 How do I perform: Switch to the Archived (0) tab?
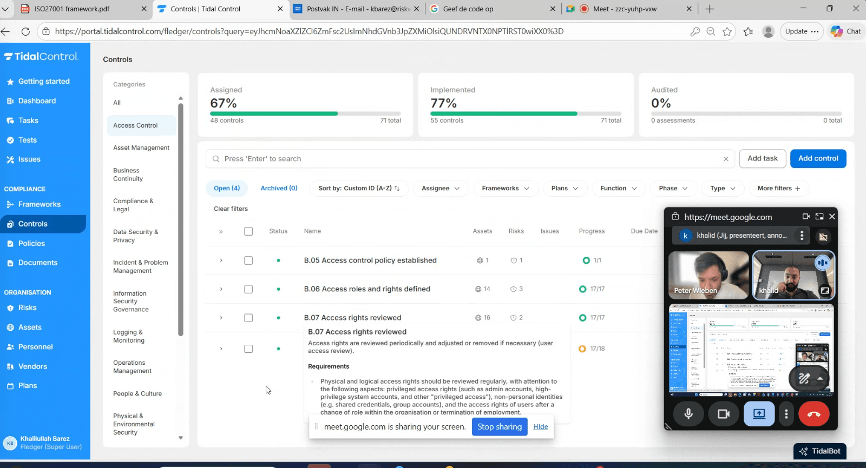point(279,188)
